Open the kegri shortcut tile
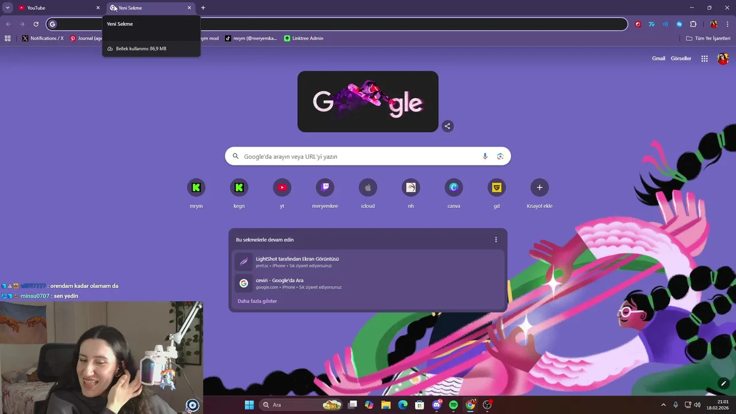Image resolution: width=736 pixels, height=414 pixels. pos(239,187)
